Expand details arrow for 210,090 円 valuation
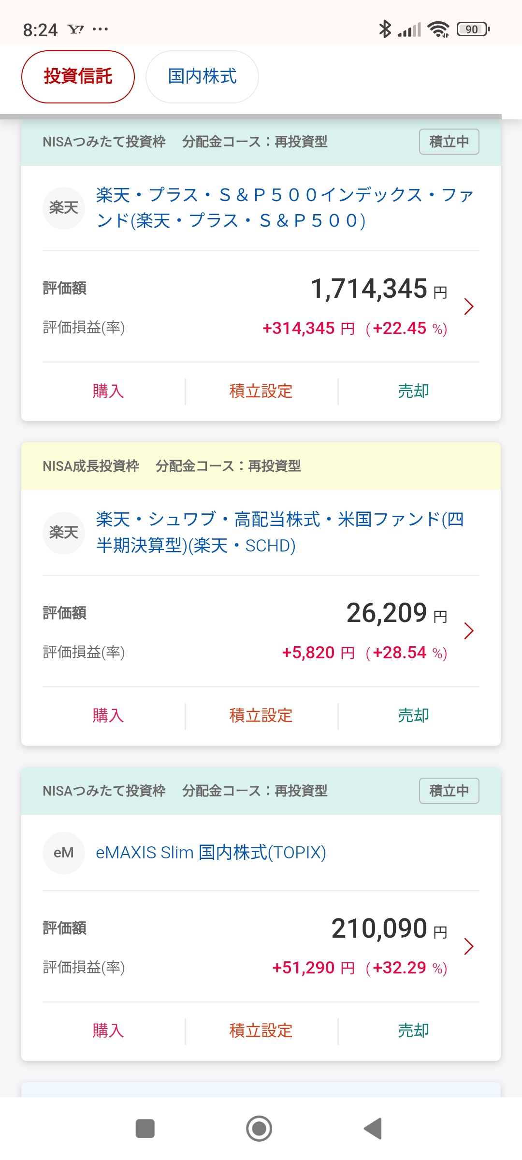This screenshot has width=522, height=1160. tap(468, 946)
